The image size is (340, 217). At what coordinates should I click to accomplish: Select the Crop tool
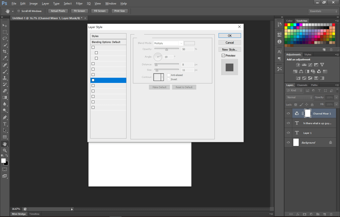[5, 51]
